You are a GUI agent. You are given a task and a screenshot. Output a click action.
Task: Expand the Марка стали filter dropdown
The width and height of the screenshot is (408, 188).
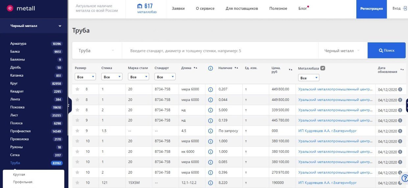(138, 77)
